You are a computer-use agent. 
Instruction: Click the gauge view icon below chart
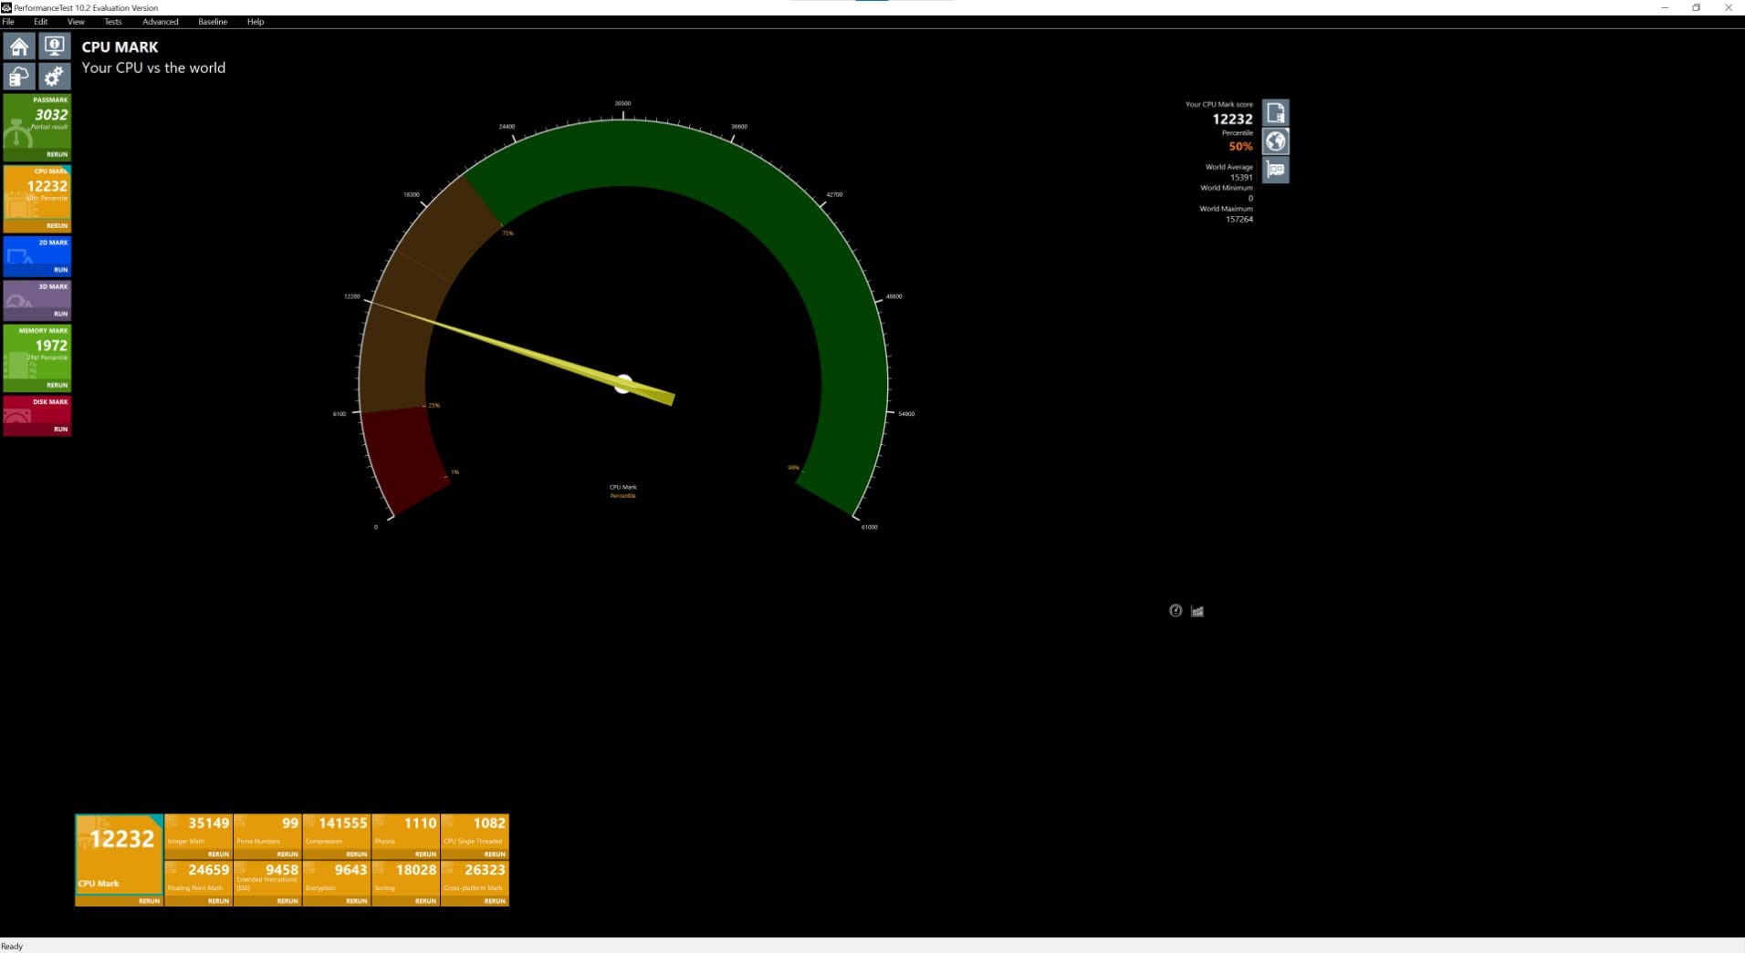click(x=1176, y=611)
